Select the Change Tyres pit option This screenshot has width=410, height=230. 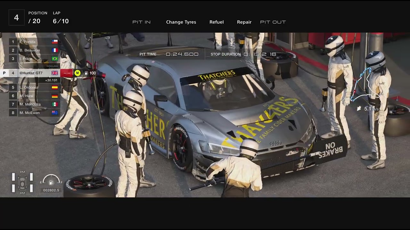click(x=181, y=22)
